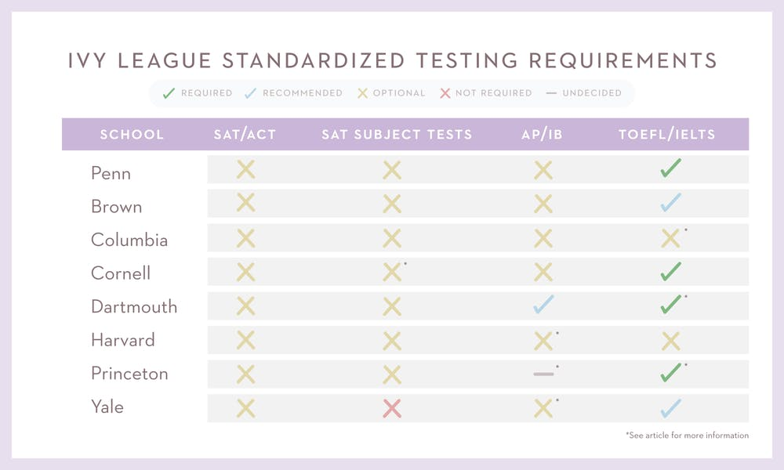Click Cornell's SAT Subject Tests optional X

(x=392, y=272)
